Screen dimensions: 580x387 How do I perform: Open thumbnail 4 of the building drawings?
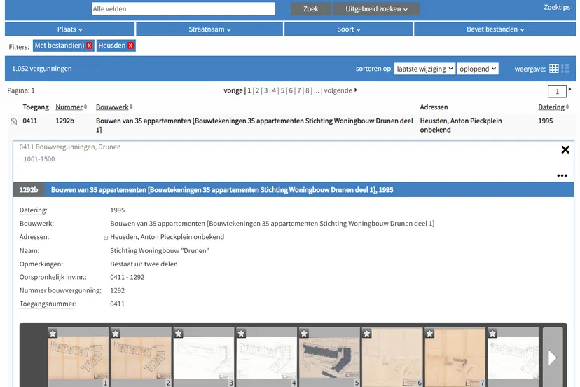click(266, 358)
